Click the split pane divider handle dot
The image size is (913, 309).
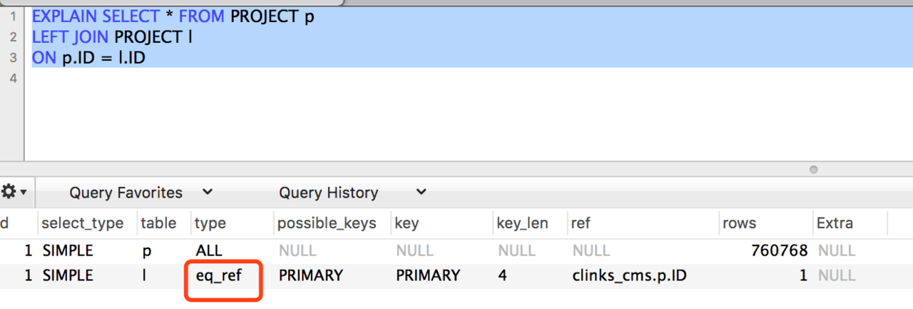(x=814, y=170)
